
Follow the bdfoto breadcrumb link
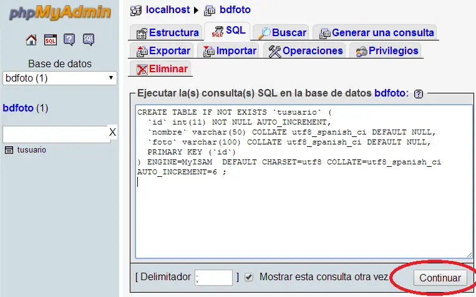[x=235, y=10]
